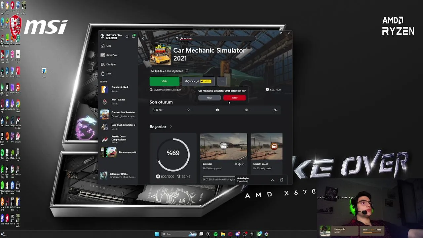Viewport: 423px width, 238px height.
Task: Click the trophy icon in Son oturum row
Action: 188,110
